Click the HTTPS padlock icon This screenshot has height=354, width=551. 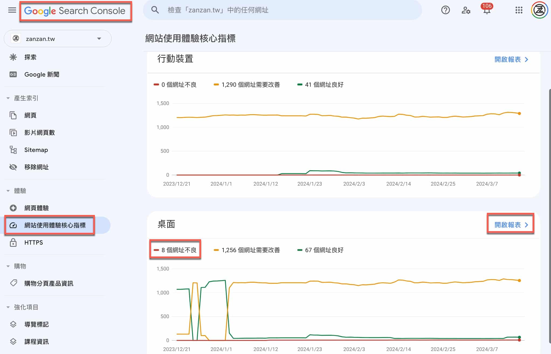pyautogui.click(x=13, y=242)
